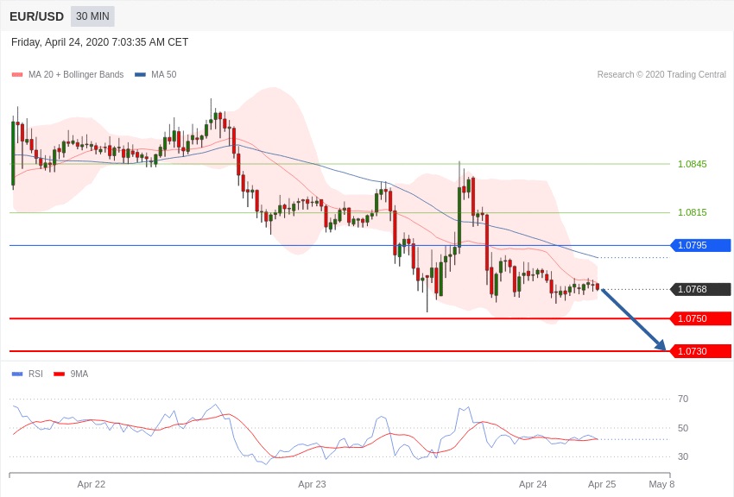Click the RSI 50 level label
Screen dimensions: 734x497
(683, 428)
